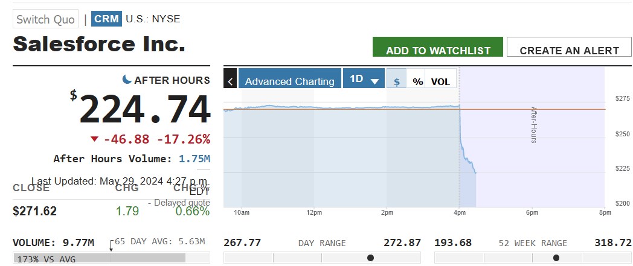Click the Salesforce Inc. company heading

(99, 44)
